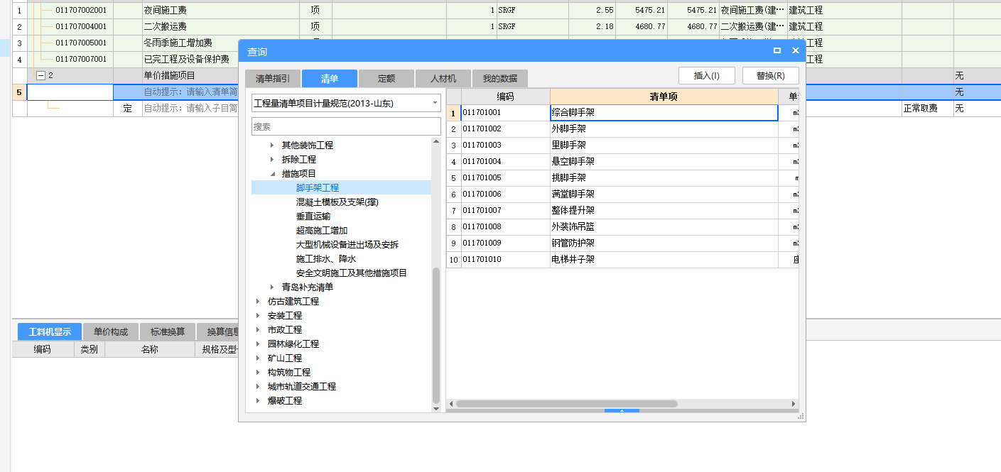The width and height of the screenshot is (1001, 472).
Task: Open the 工程量清单项目计量规范 dropdown
Action: point(435,104)
